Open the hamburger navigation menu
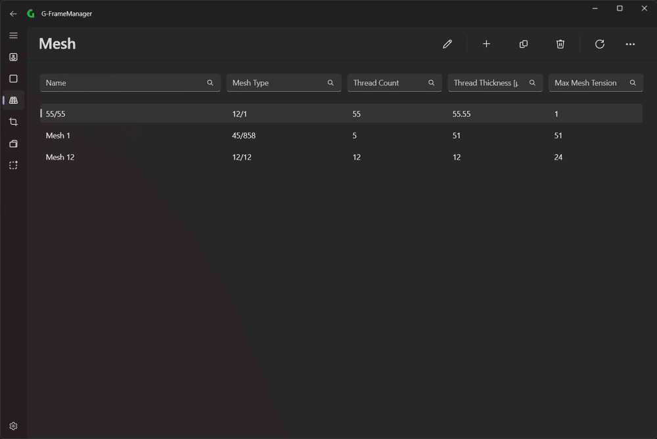This screenshot has height=439, width=657. (x=13, y=35)
